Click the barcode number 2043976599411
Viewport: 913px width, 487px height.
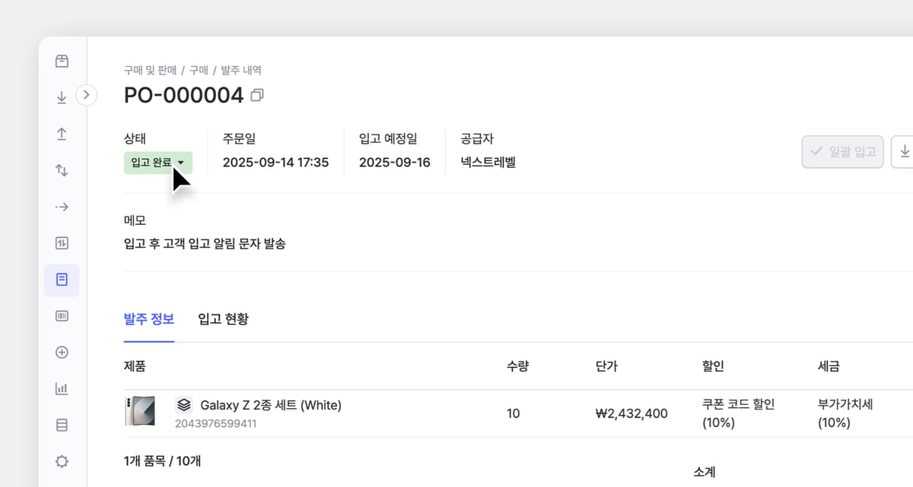coord(216,423)
